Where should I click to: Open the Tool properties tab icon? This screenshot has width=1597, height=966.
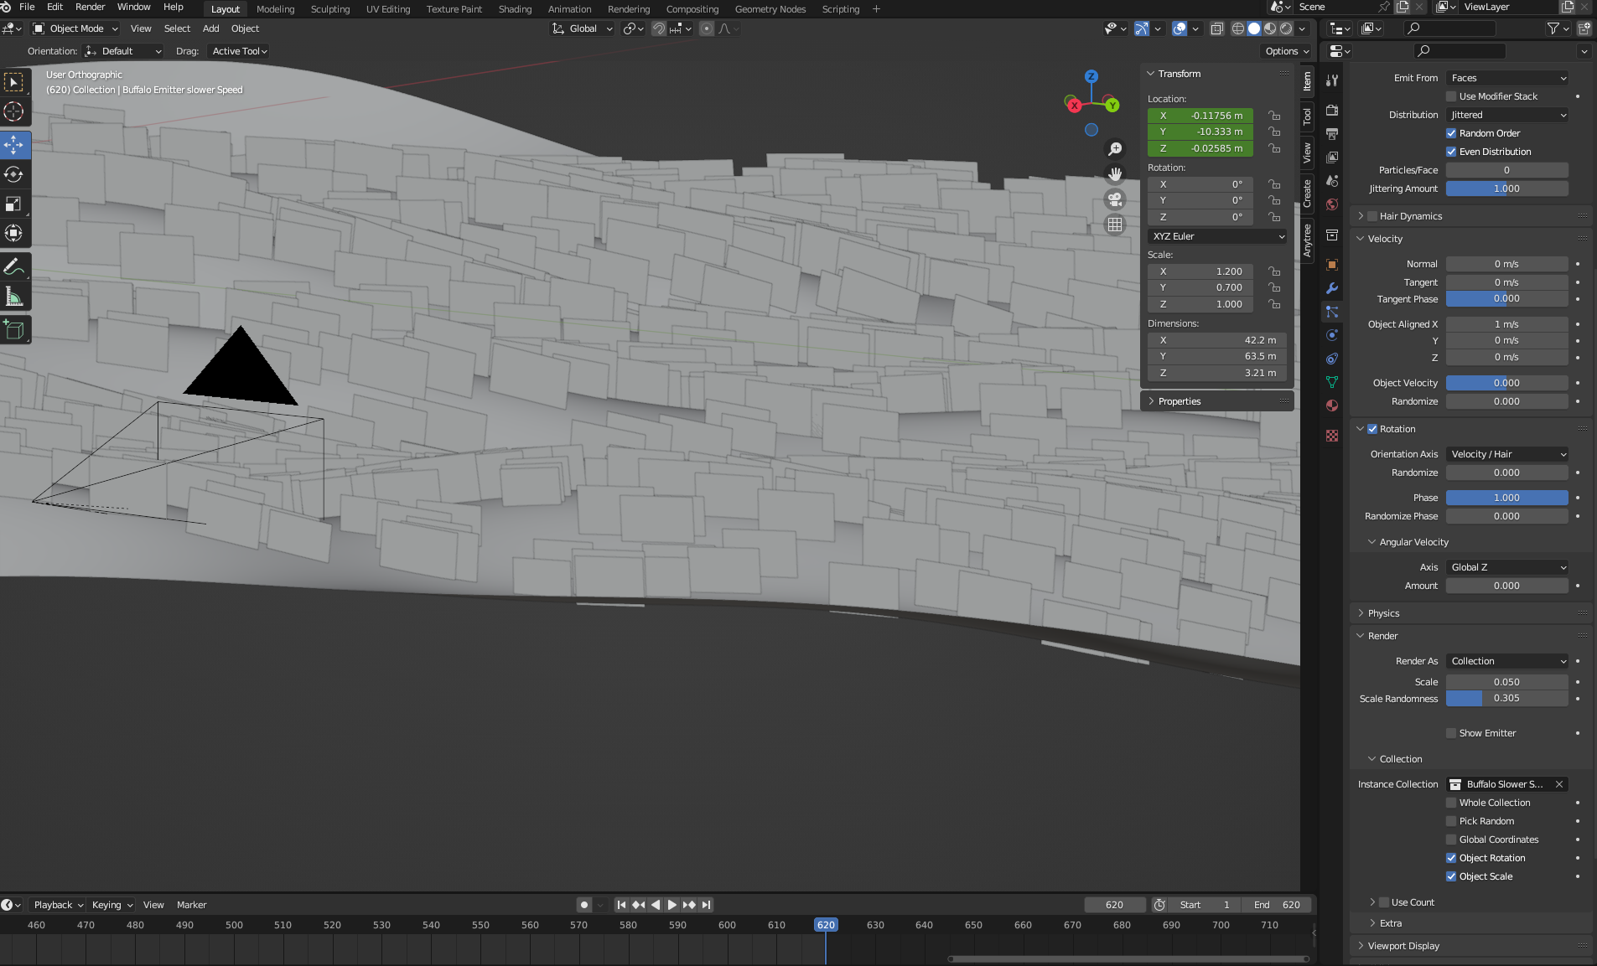click(x=1332, y=80)
